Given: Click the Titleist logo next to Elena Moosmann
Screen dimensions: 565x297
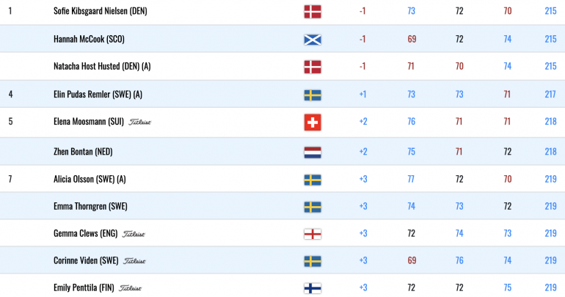Looking at the screenshot, I should coord(140,122).
